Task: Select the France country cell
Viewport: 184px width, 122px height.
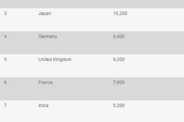Action: click(45, 82)
